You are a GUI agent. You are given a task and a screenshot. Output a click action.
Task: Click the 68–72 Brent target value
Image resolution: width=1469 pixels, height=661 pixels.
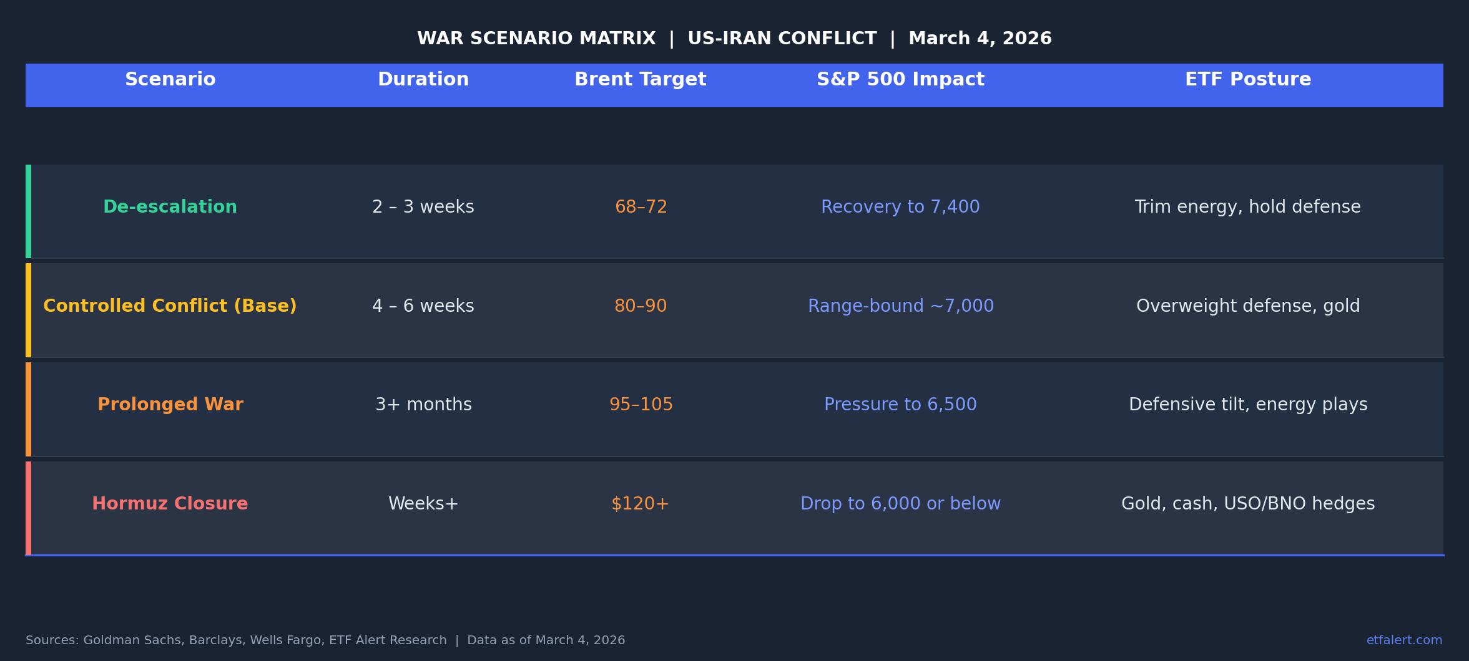point(641,207)
